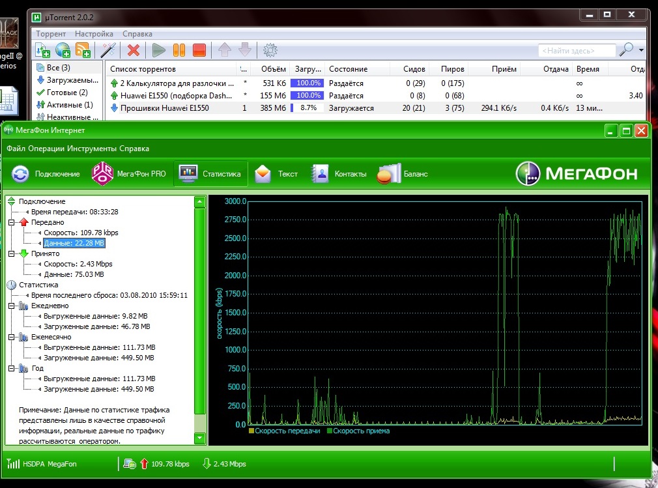
Task: Sort torrents by Состояние column header
Action: (x=349, y=69)
